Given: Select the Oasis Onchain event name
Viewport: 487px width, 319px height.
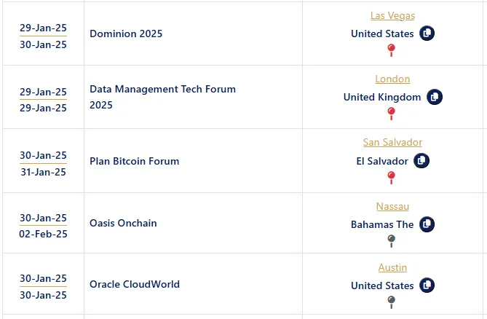Looking at the screenshot, I should click(x=123, y=223).
